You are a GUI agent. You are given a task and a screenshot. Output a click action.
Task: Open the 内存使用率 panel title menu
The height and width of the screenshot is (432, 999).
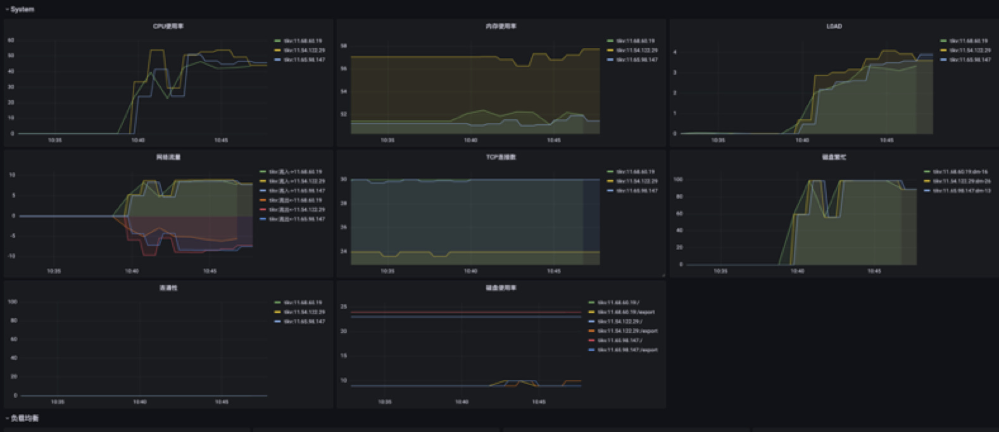pyautogui.click(x=501, y=27)
